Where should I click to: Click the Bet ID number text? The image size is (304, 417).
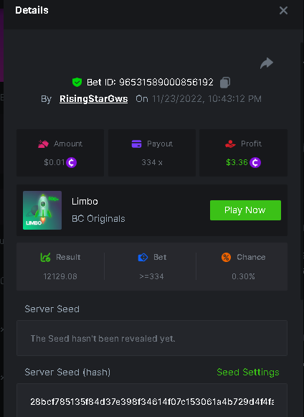tap(166, 82)
